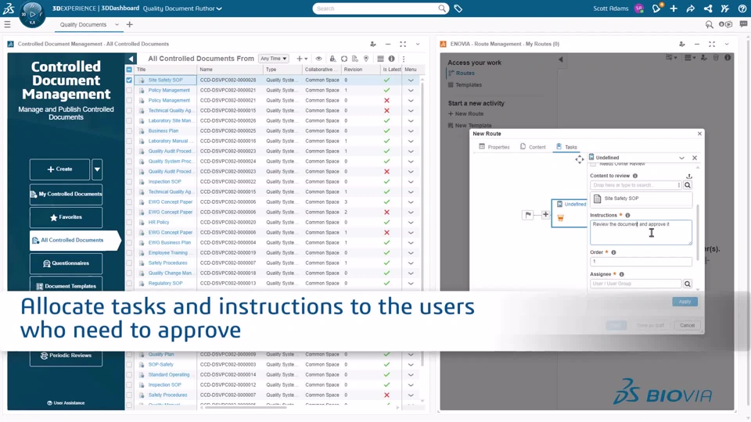Collapse the Undefined task panel chevron
The image size is (751, 422).
(681, 158)
